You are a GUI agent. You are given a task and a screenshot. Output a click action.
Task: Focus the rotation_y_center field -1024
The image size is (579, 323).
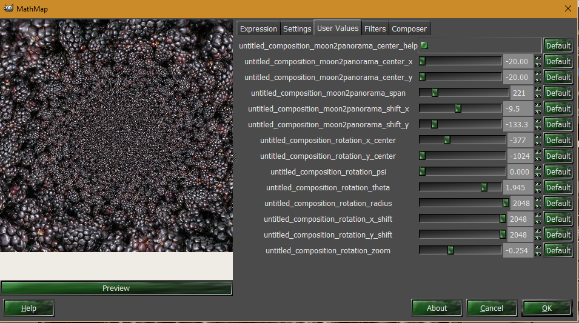point(520,156)
